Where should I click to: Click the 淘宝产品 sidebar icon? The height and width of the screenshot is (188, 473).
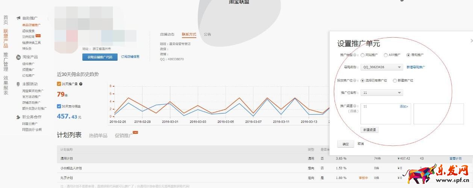[18, 57]
